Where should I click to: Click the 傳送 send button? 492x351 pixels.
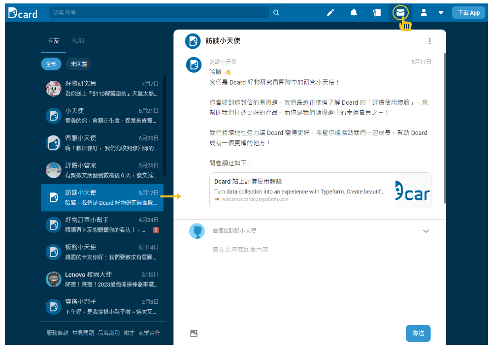pos(418,333)
